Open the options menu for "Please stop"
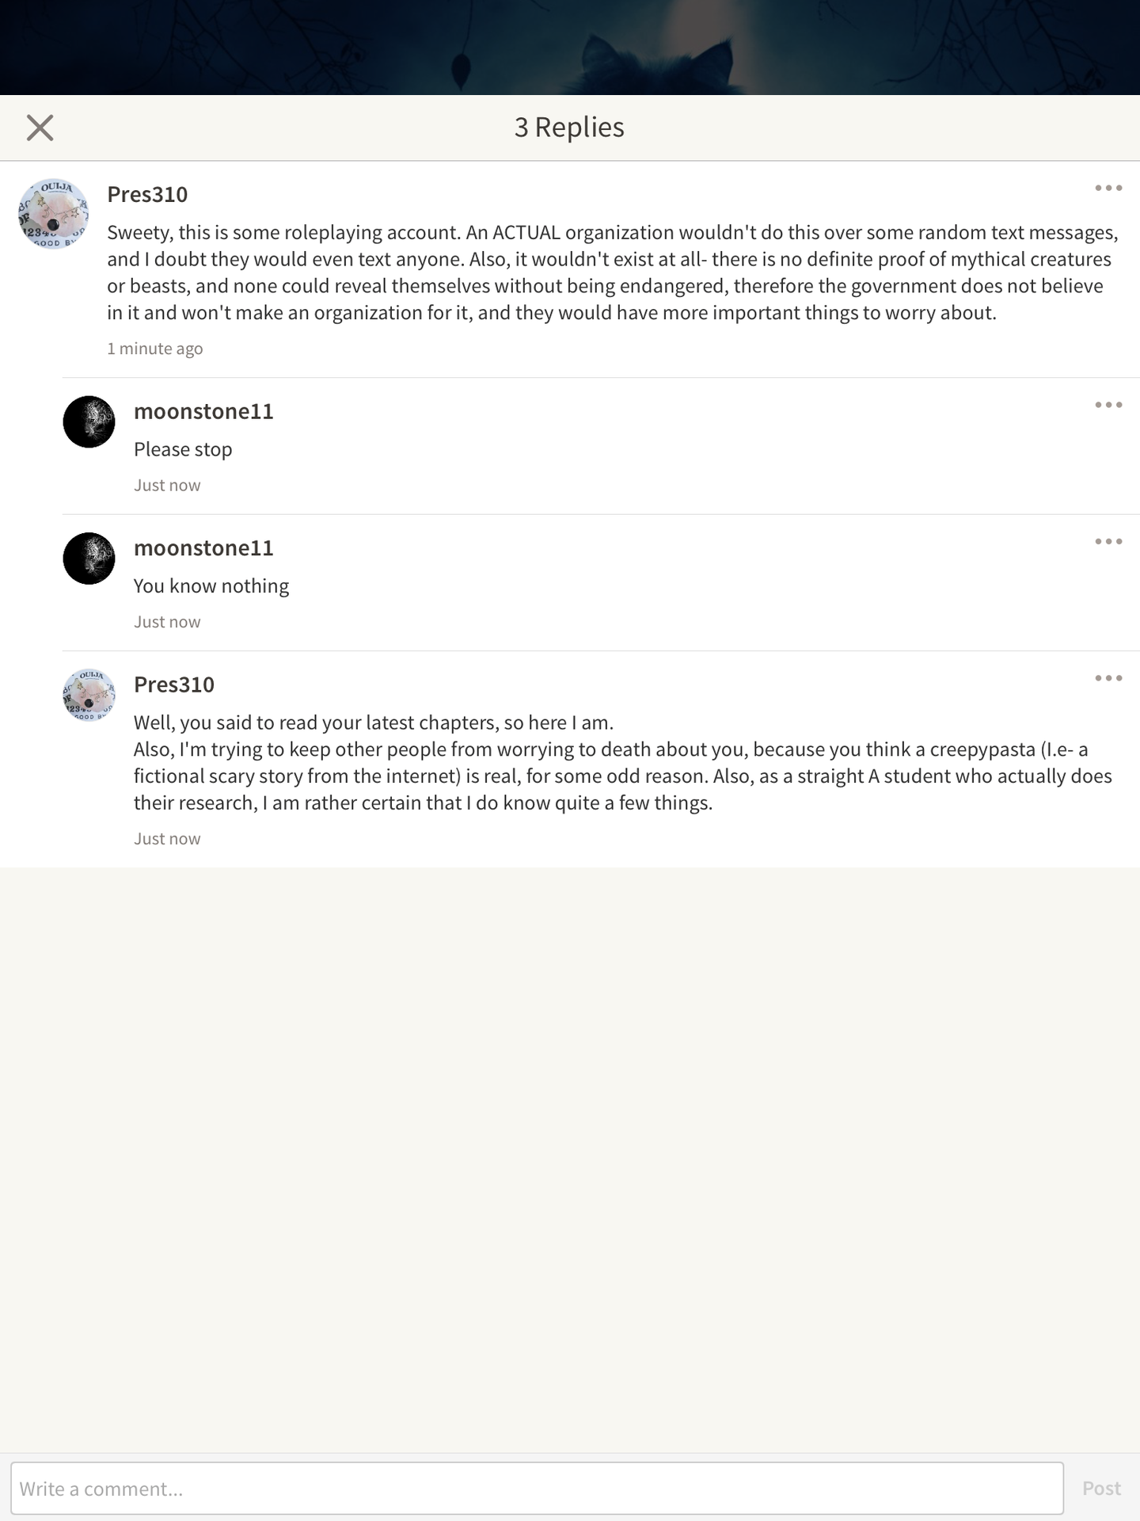Screen dimensions: 1140x1521 pos(1108,406)
